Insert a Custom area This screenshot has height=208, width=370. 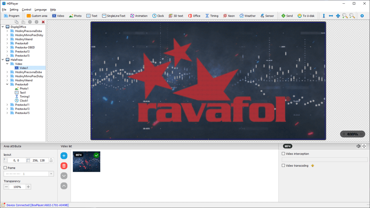coord(37,16)
